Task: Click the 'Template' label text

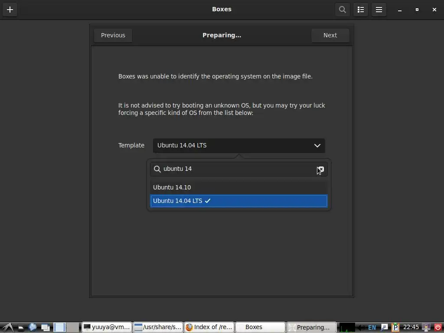Action: pyautogui.click(x=131, y=146)
